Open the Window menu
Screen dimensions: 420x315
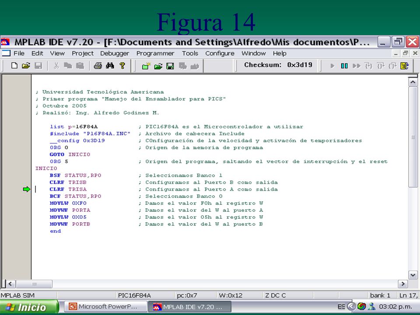pos(254,53)
